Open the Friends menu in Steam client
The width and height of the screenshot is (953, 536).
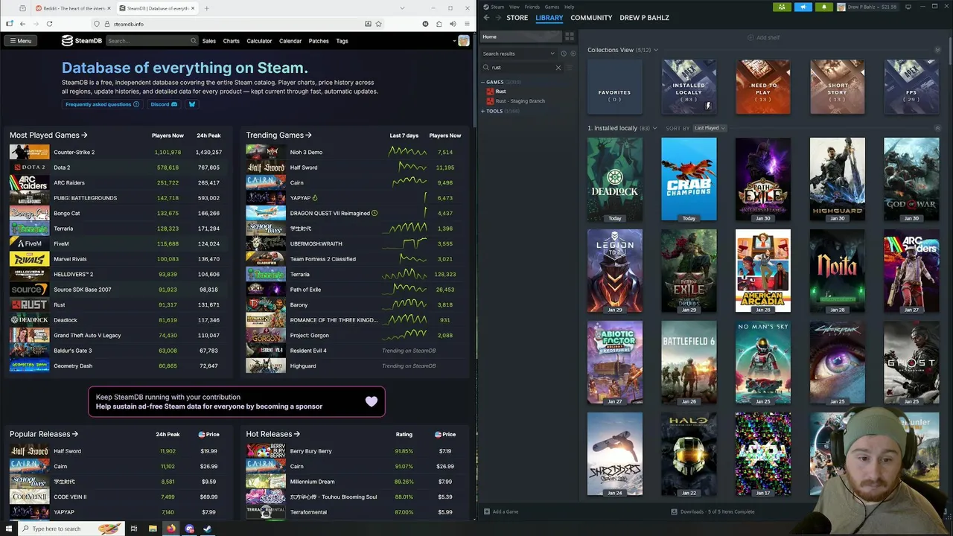pos(532,7)
